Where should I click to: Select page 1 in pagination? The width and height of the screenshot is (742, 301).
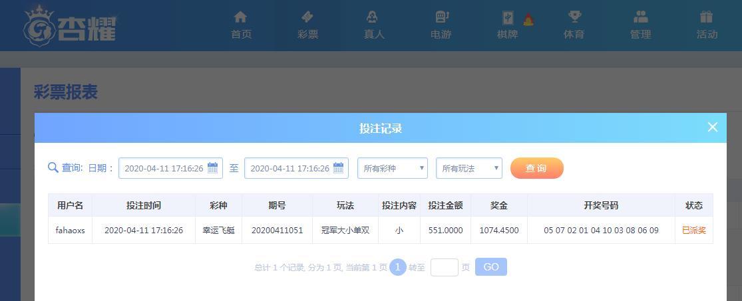click(397, 267)
